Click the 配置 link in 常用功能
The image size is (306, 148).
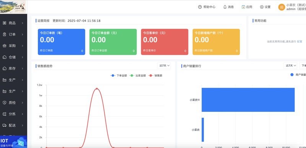tap(299, 42)
